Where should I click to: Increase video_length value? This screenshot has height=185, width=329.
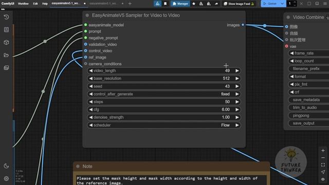[237, 71]
